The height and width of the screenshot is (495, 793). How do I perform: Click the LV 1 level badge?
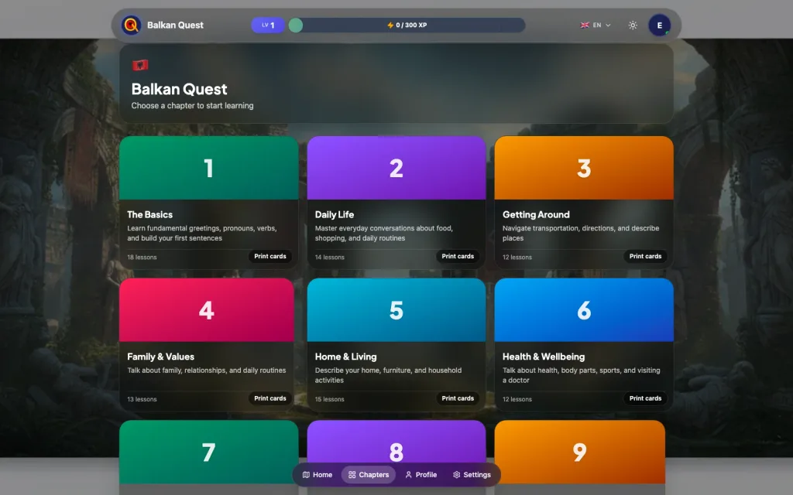(x=268, y=25)
